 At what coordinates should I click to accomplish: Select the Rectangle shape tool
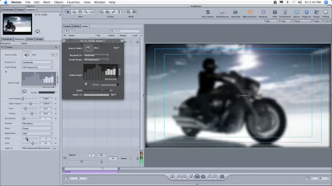click(x=102, y=12)
